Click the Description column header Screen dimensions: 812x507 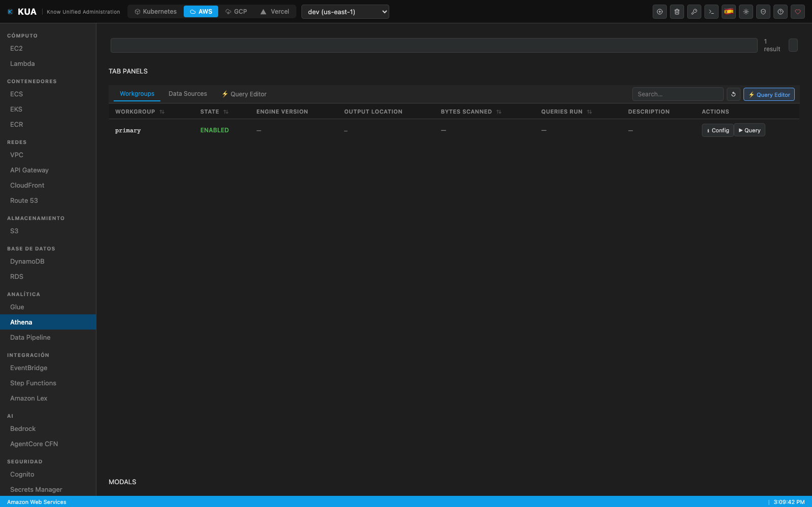pos(649,112)
